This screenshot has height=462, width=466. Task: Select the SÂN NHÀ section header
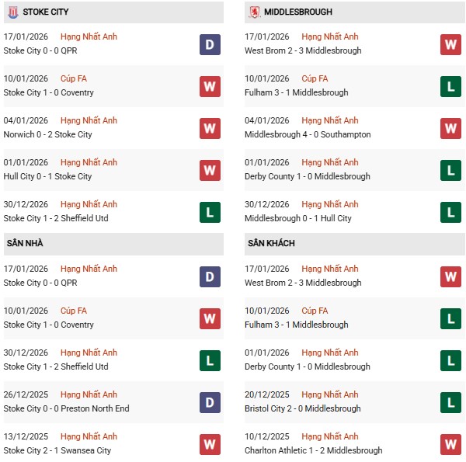point(26,244)
